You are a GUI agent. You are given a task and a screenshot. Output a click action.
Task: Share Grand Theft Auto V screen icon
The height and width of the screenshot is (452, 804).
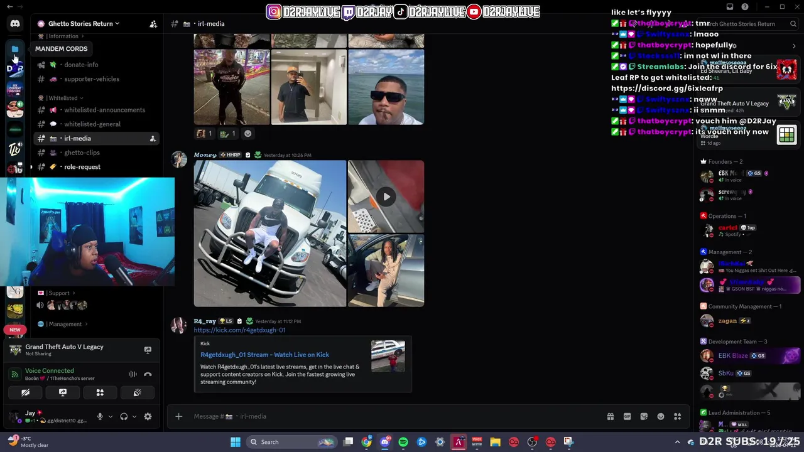(x=148, y=350)
